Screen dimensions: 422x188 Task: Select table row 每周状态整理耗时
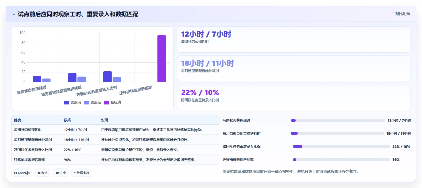(115, 130)
